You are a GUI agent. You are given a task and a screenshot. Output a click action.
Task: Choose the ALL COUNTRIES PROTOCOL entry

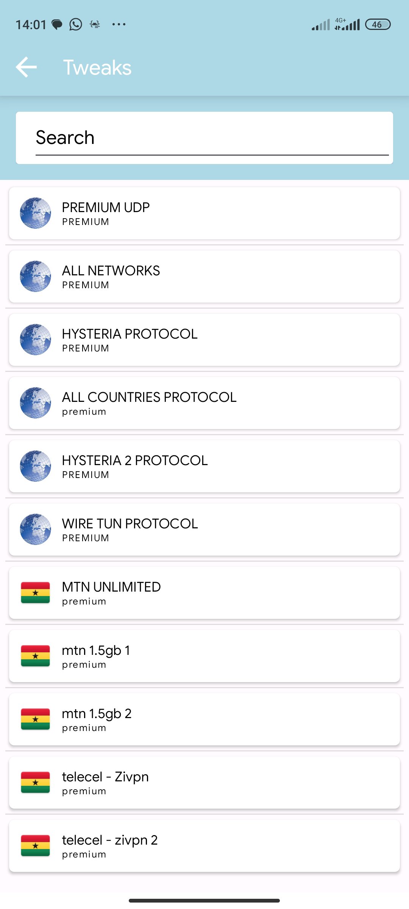[x=204, y=403]
